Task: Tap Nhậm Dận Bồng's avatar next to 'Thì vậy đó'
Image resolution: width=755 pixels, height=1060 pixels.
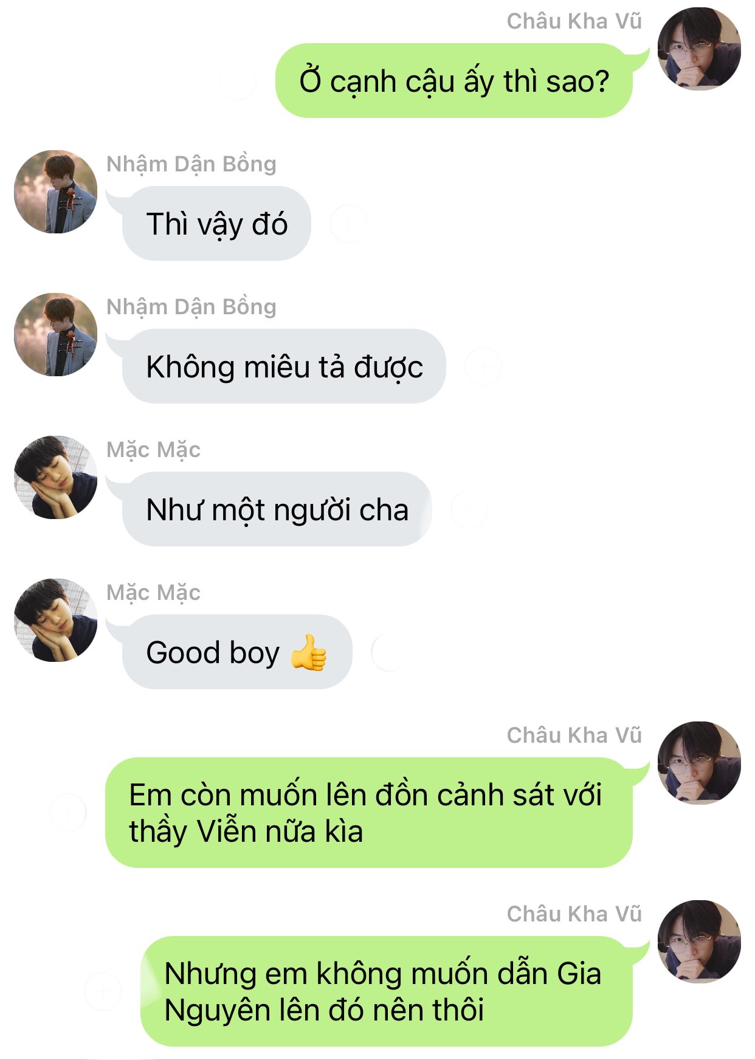Action: point(55,191)
